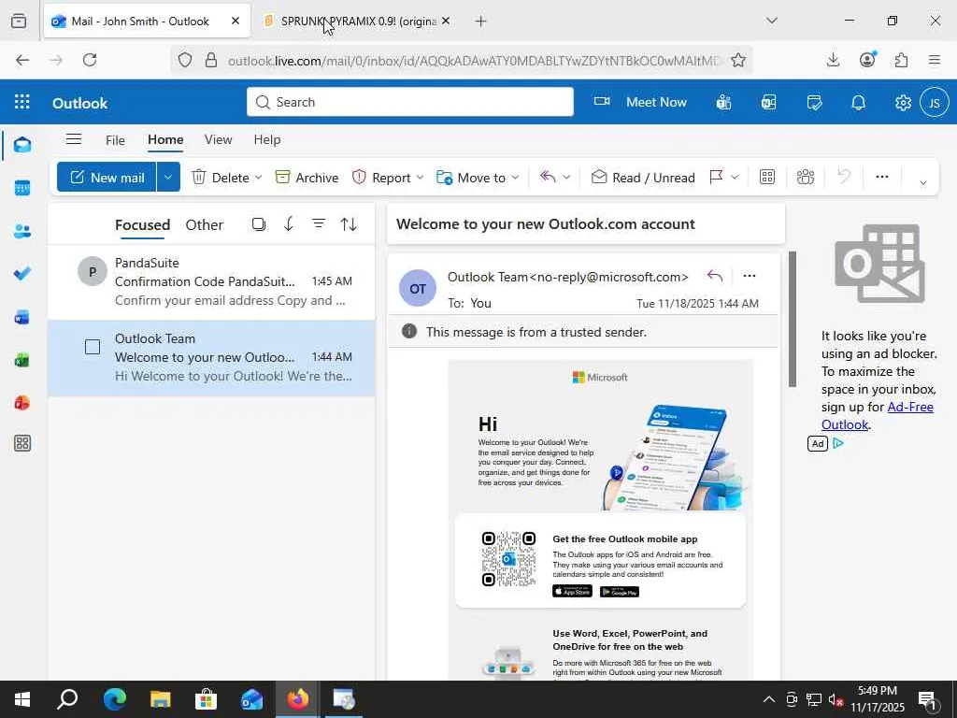Click the select all messages icon
The height and width of the screenshot is (718, 957).
(x=259, y=224)
